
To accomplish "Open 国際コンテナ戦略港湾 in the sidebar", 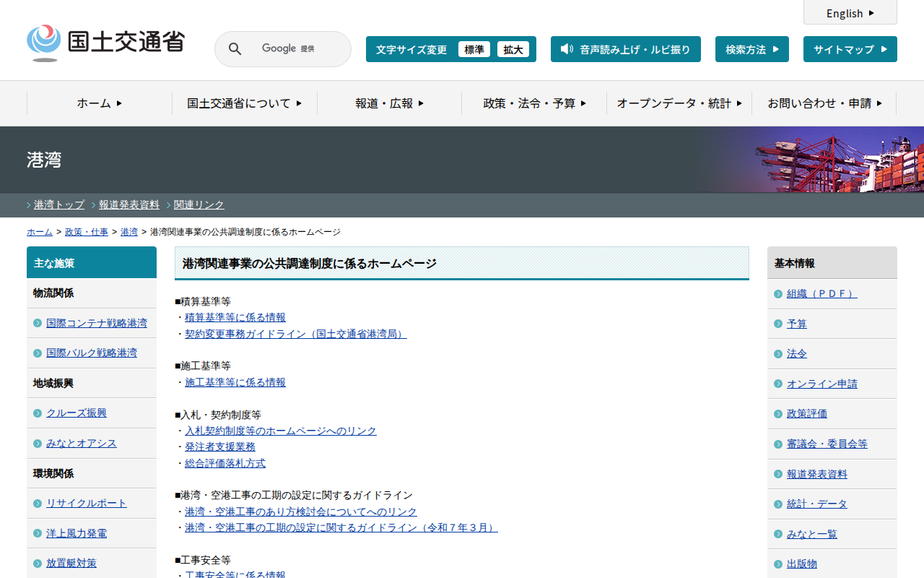I will click(x=97, y=323).
